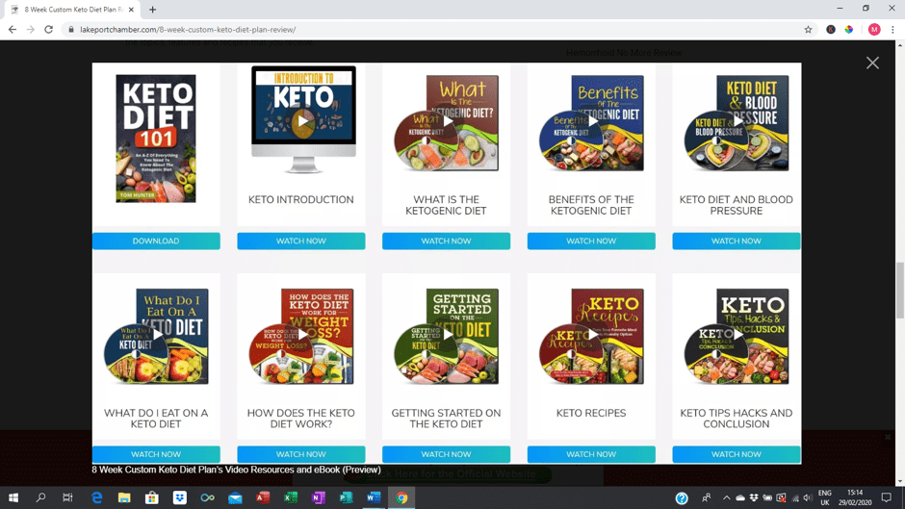The height and width of the screenshot is (509, 905).
Task: Go back to the previous page
Action: 13,30
